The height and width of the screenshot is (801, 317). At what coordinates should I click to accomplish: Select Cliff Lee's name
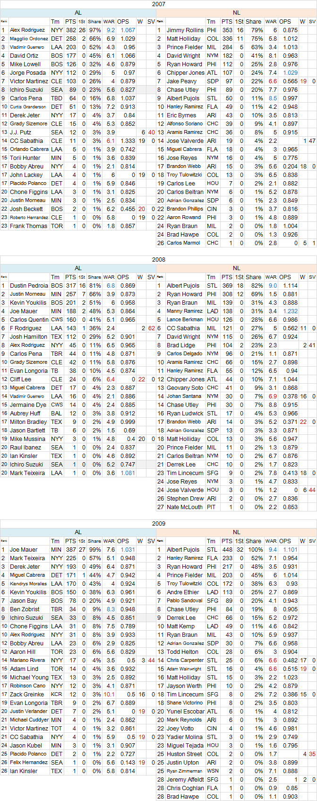click(x=20, y=379)
